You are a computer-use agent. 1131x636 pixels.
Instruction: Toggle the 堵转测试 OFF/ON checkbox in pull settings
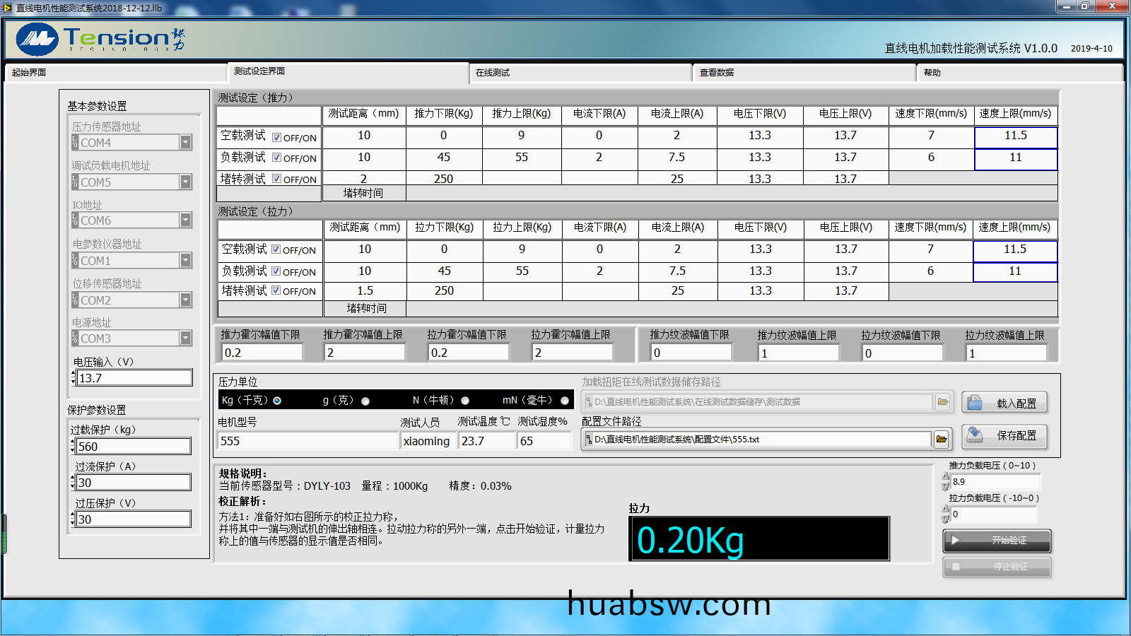tap(276, 290)
